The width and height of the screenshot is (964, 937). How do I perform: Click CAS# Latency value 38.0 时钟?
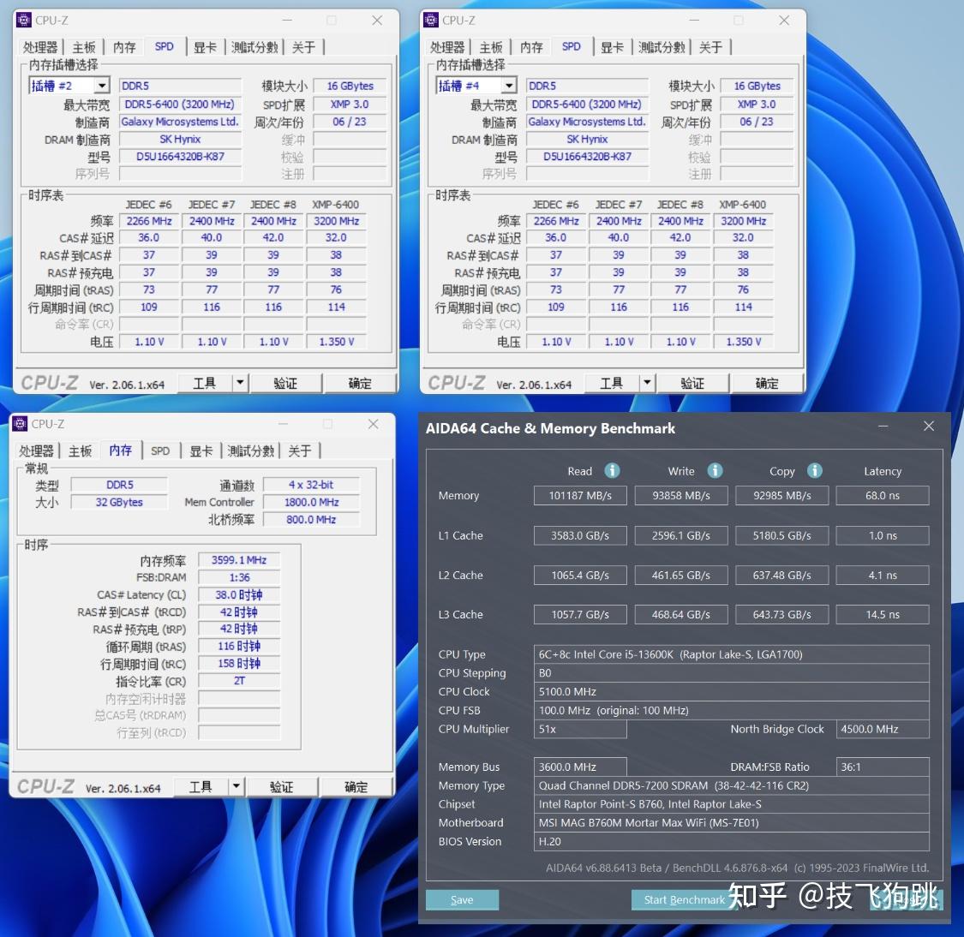pos(238,594)
